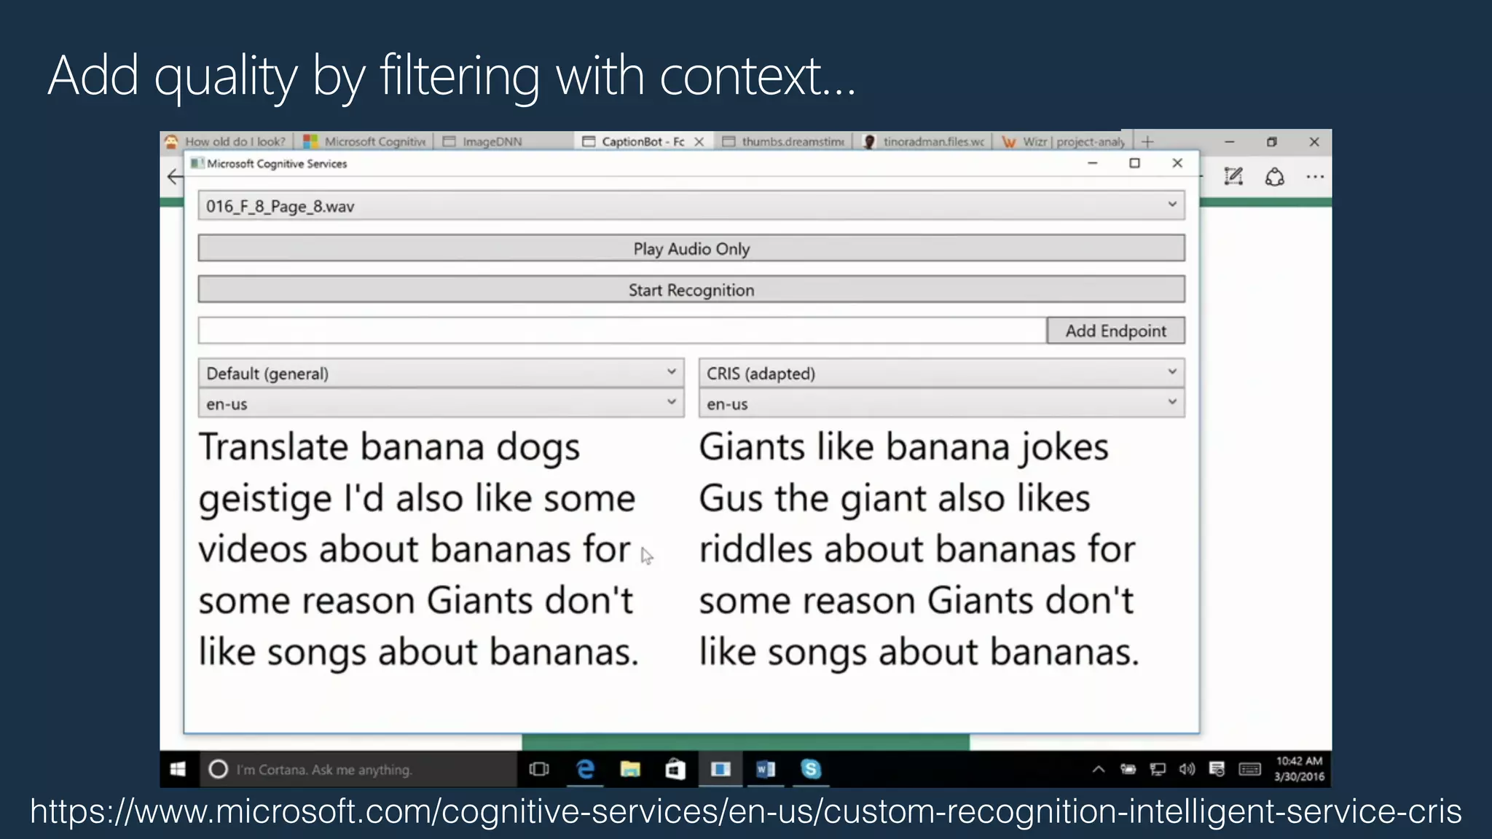Screen dimensions: 1492x839
Task: Click Add Endpoint button
Action: click(1115, 331)
